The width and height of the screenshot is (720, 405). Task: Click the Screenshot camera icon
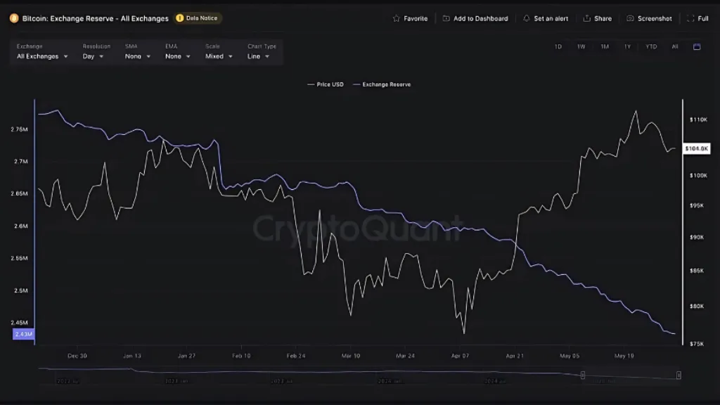pos(630,18)
